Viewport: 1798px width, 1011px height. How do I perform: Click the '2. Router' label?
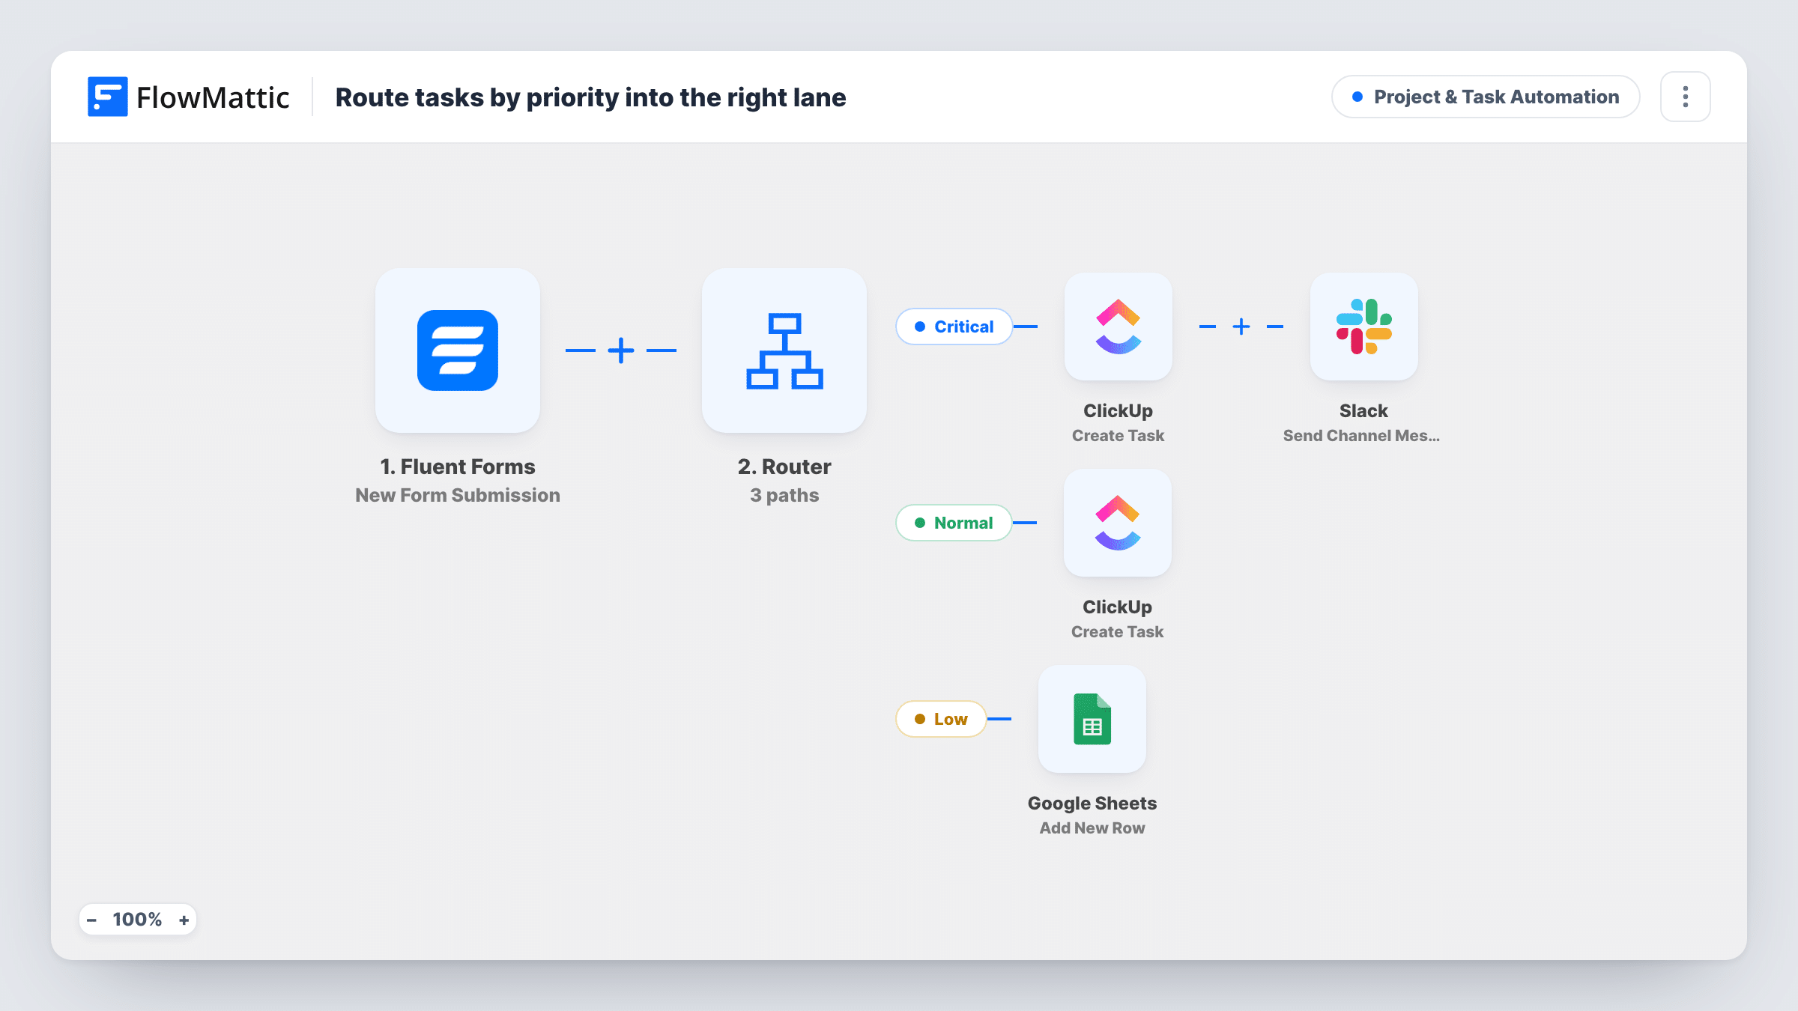(784, 467)
